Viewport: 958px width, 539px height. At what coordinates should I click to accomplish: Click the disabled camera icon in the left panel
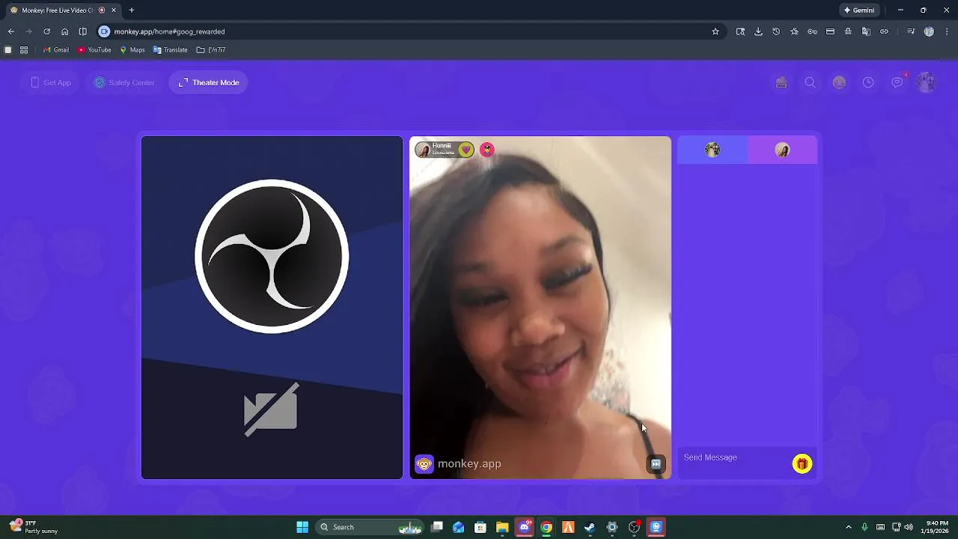click(271, 409)
